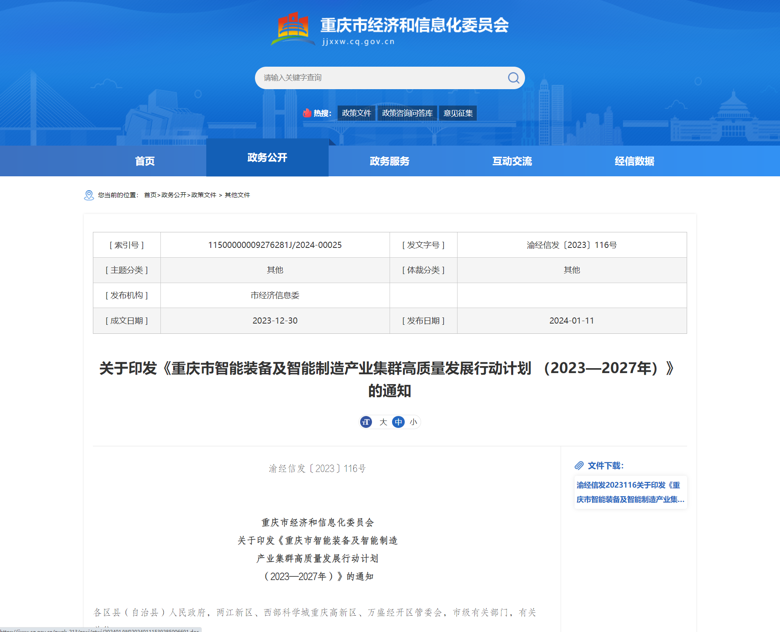Image resolution: width=780 pixels, height=632 pixels.
Task: Click 其他文件 in the breadcrumb
Action: pyautogui.click(x=237, y=195)
